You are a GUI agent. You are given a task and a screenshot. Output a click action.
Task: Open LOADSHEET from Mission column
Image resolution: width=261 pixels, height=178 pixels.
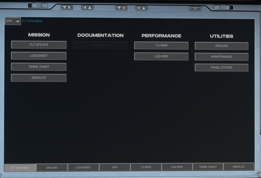pos(39,56)
